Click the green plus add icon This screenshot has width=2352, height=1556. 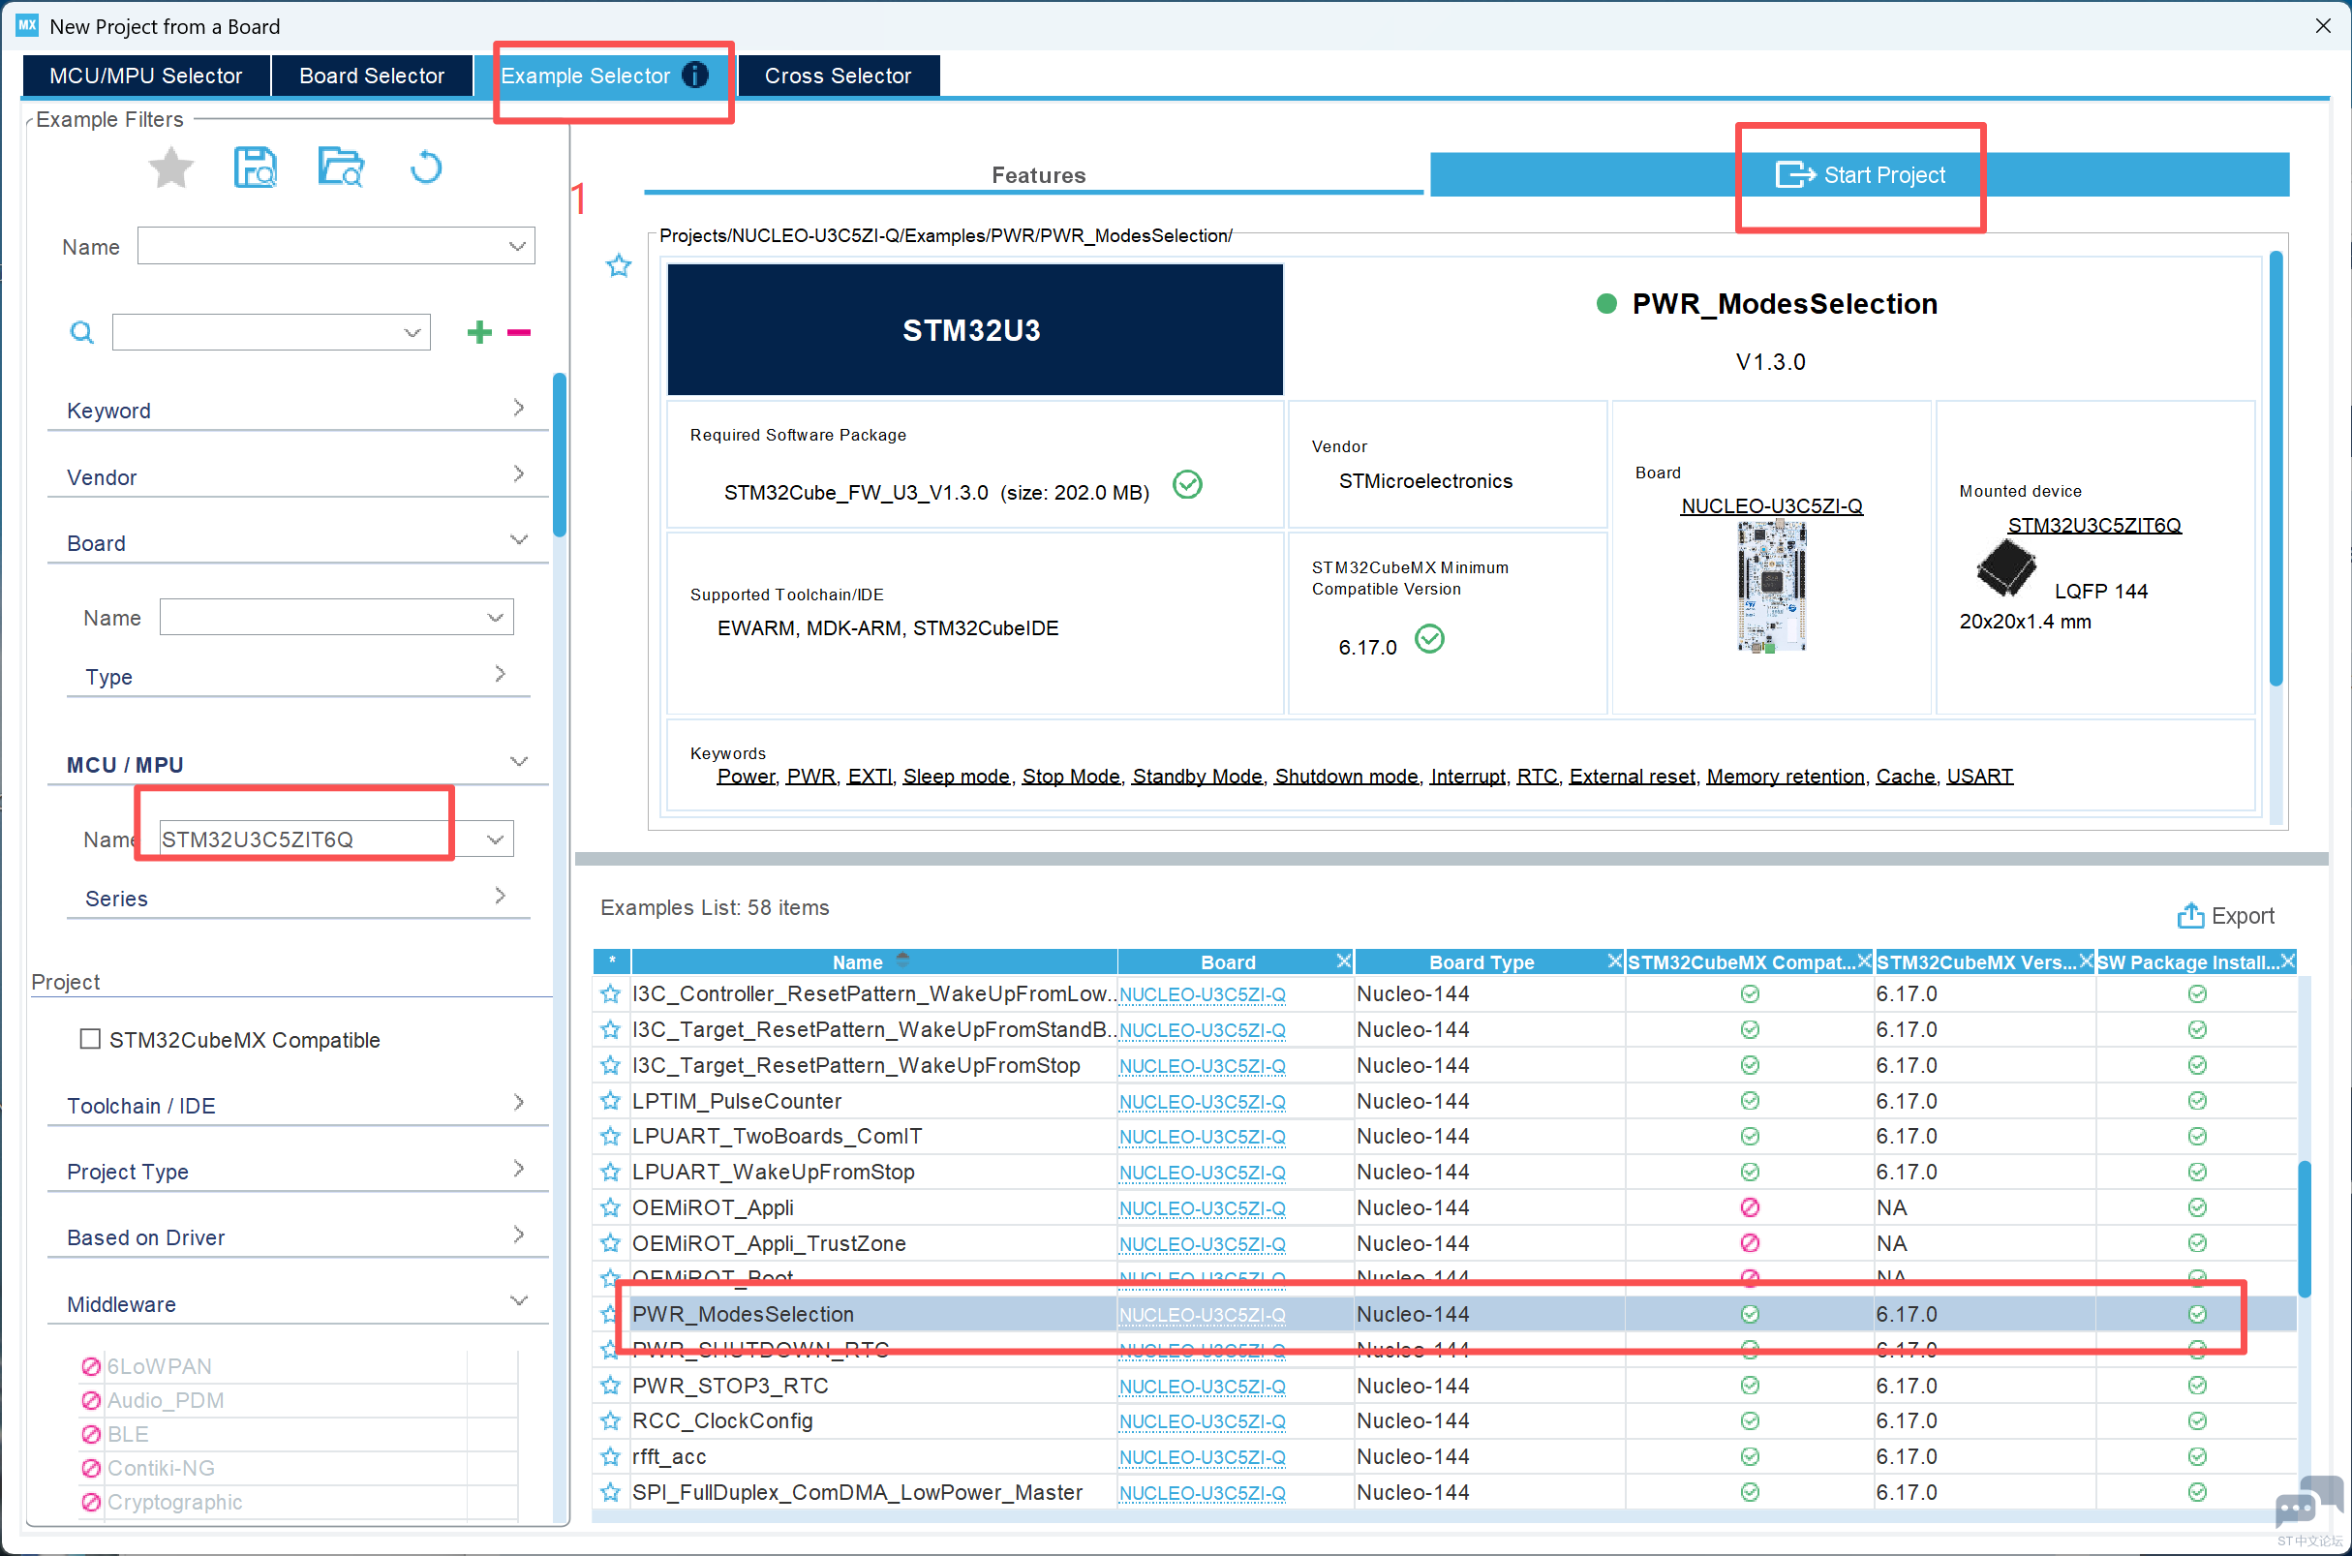point(479,332)
